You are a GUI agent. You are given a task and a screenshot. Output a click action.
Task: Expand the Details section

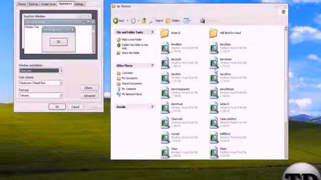tap(152, 106)
